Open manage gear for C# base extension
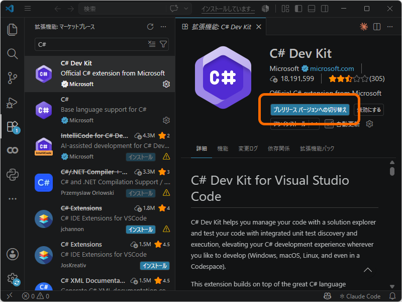Image resolution: width=402 pixels, height=302 pixels. click(x=166, y=120)
